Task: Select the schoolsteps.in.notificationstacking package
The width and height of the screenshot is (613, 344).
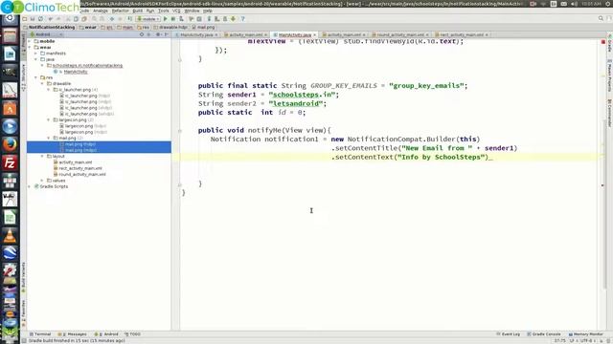Action: tap(87, 66)
